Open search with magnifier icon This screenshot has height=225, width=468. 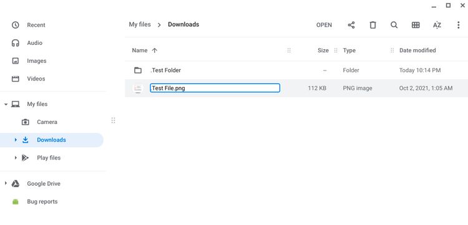point(394,25)
